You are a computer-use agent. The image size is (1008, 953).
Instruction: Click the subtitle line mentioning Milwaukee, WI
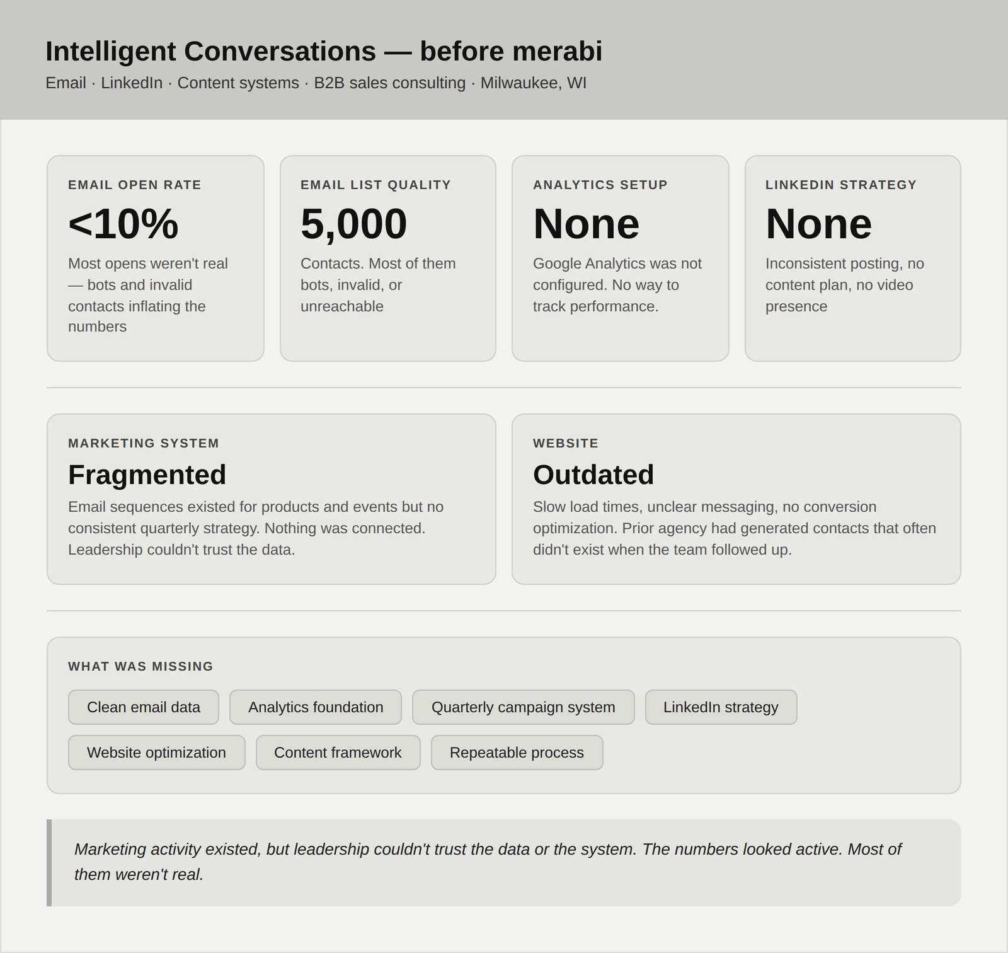point(316,83)
